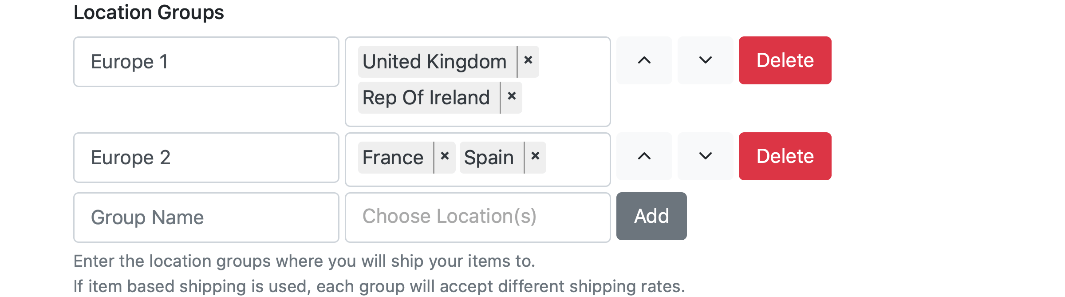Screen dimensions: 1065x297
Task: Click the France tag label
Action: click(x=393, y=158)
